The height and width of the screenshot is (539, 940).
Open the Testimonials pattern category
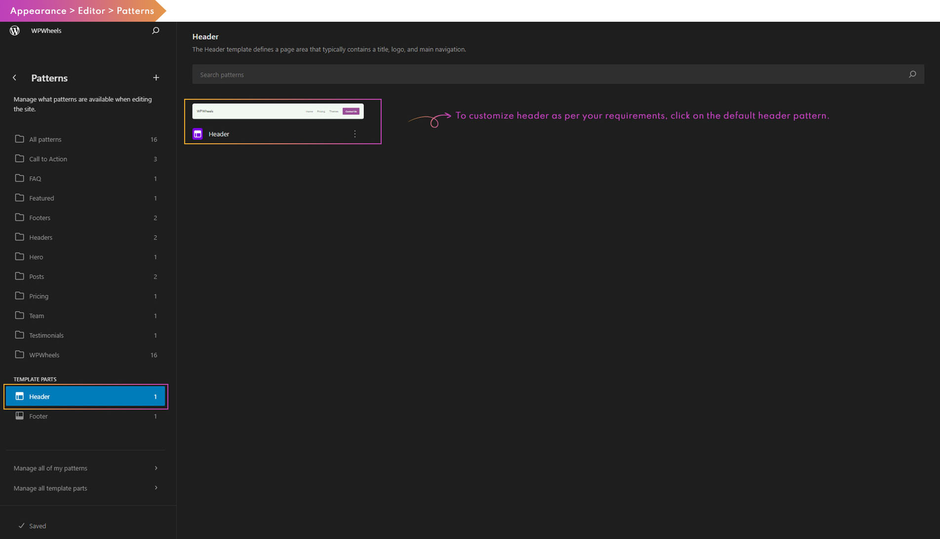[x=46, y=335]
